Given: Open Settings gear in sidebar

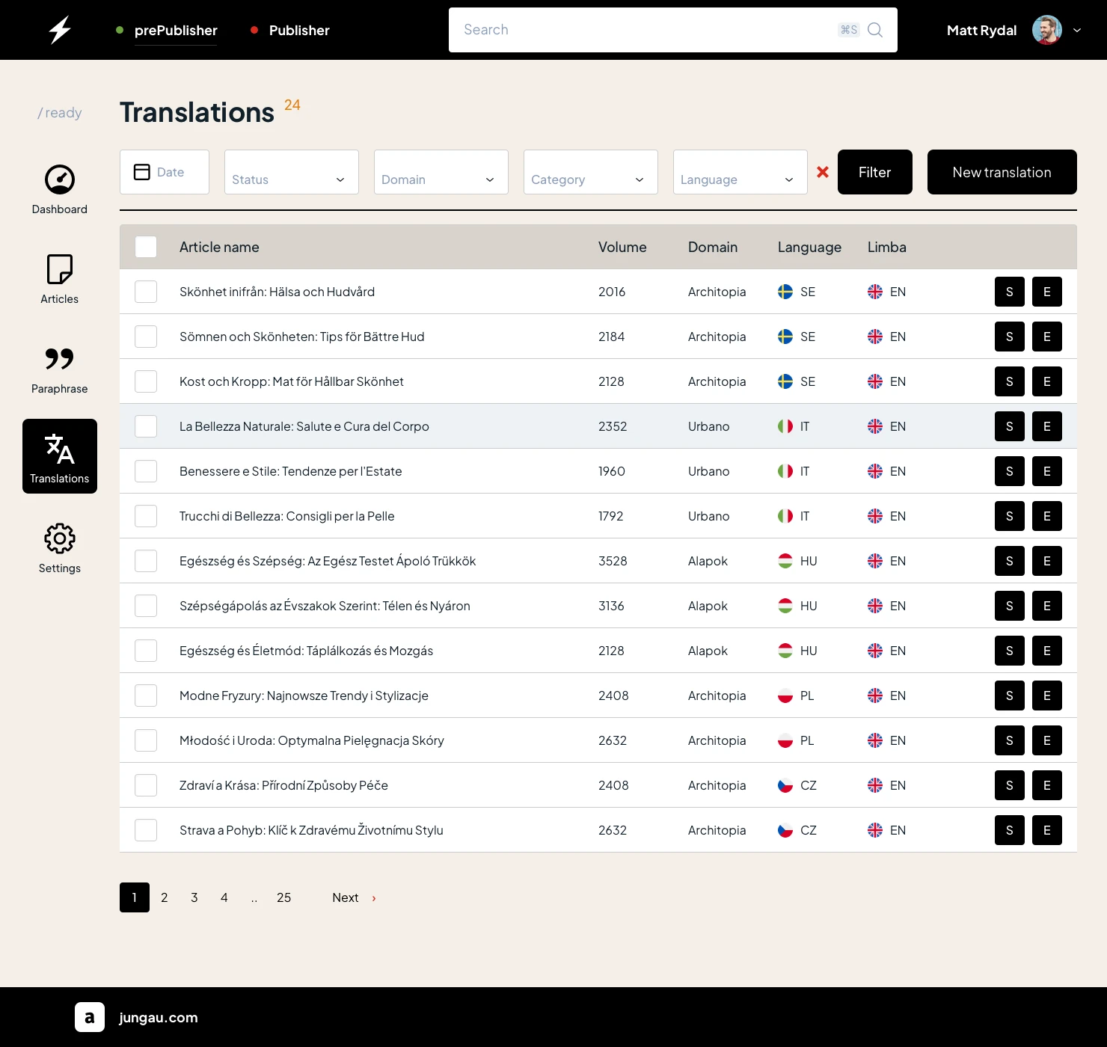Looking at the screenshot, I should pos(60,538).
